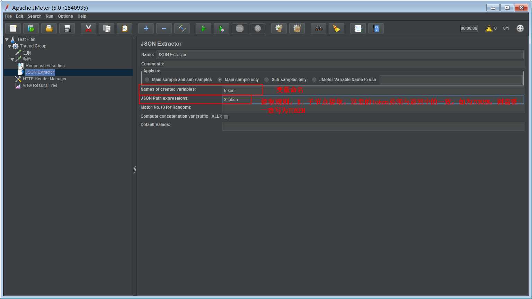Select the 登录 sampler in tree
This screenshot has height=299, width=532.
[27, 59]
